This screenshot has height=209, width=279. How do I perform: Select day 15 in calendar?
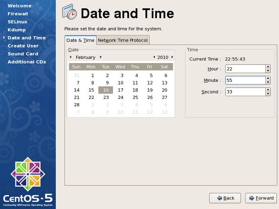tap(91, 90)
